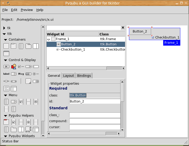Image resolution: width=189 pixels, height=146 pixels.
Task: Select the Button_2 row in widget tree
Action: pos(86,44)
